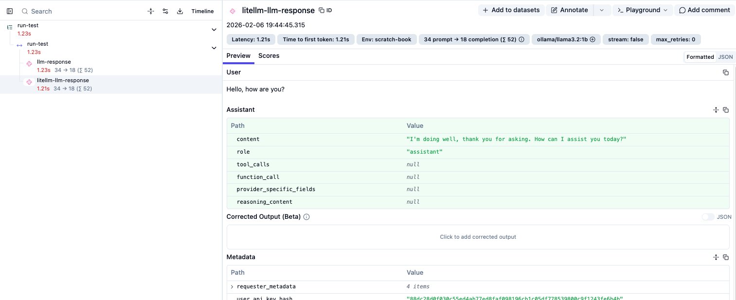The height and width of the screenshot is (300, 736).
Task: Open trace view settings sliders icon
Action: 165,11
